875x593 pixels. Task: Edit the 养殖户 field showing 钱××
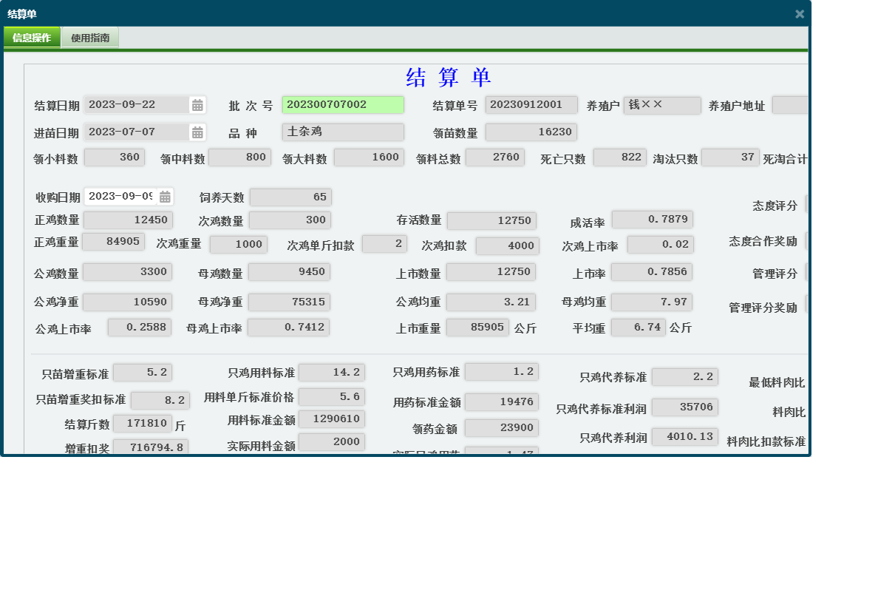point(661,104)
